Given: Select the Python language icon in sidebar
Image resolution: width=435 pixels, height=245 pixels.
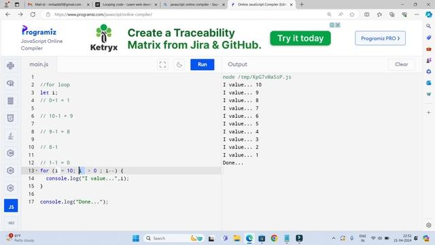Looking at the screenshot, I should (x=11, y=65).
